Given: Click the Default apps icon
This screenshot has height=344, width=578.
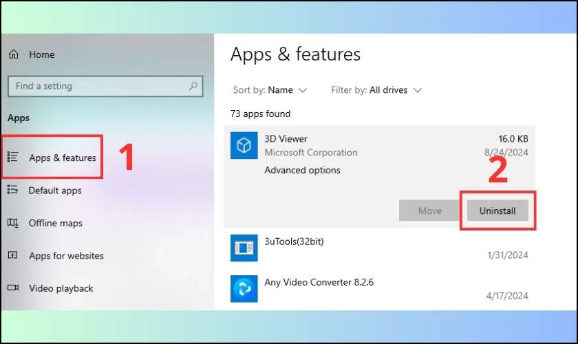Looking at the screenshot, I should [x=12, y=189].
